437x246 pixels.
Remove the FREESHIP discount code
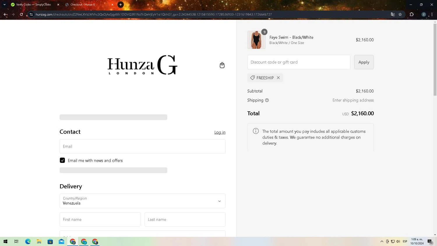(x=278, y=78)
